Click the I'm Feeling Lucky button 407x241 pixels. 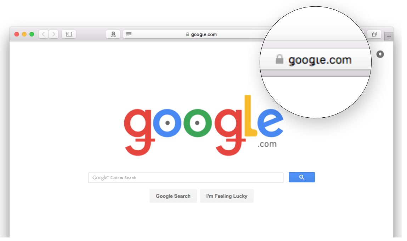[x=227, y=196]
